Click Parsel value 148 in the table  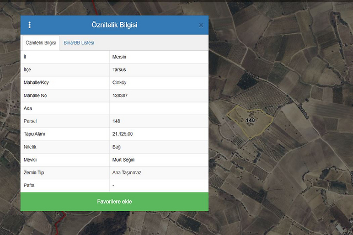pyautogui.click(x=116, y=121)
